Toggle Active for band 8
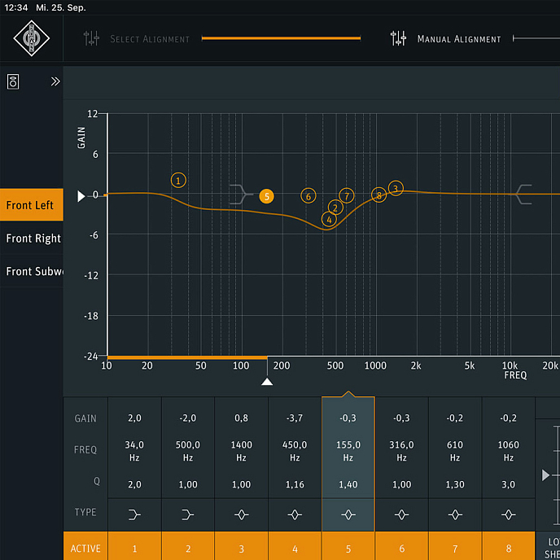560x560 pixels. coord(509,548)
